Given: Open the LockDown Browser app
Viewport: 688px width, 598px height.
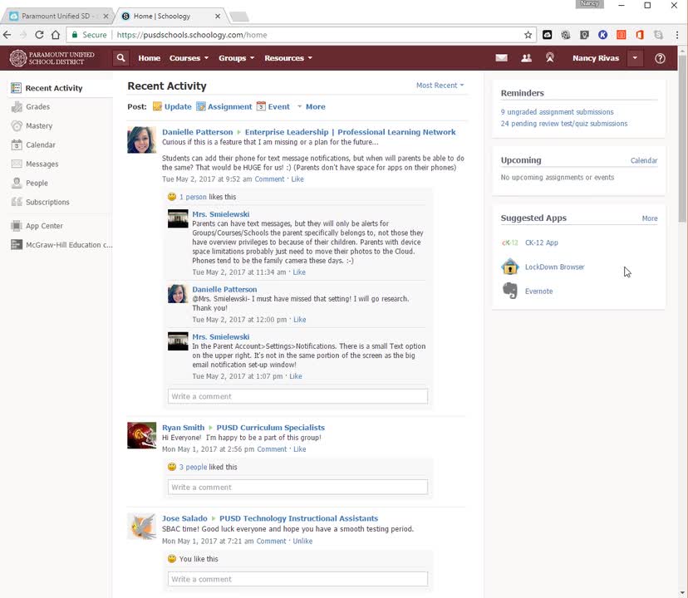Looking at the screenshot, I should click(554, 267).
